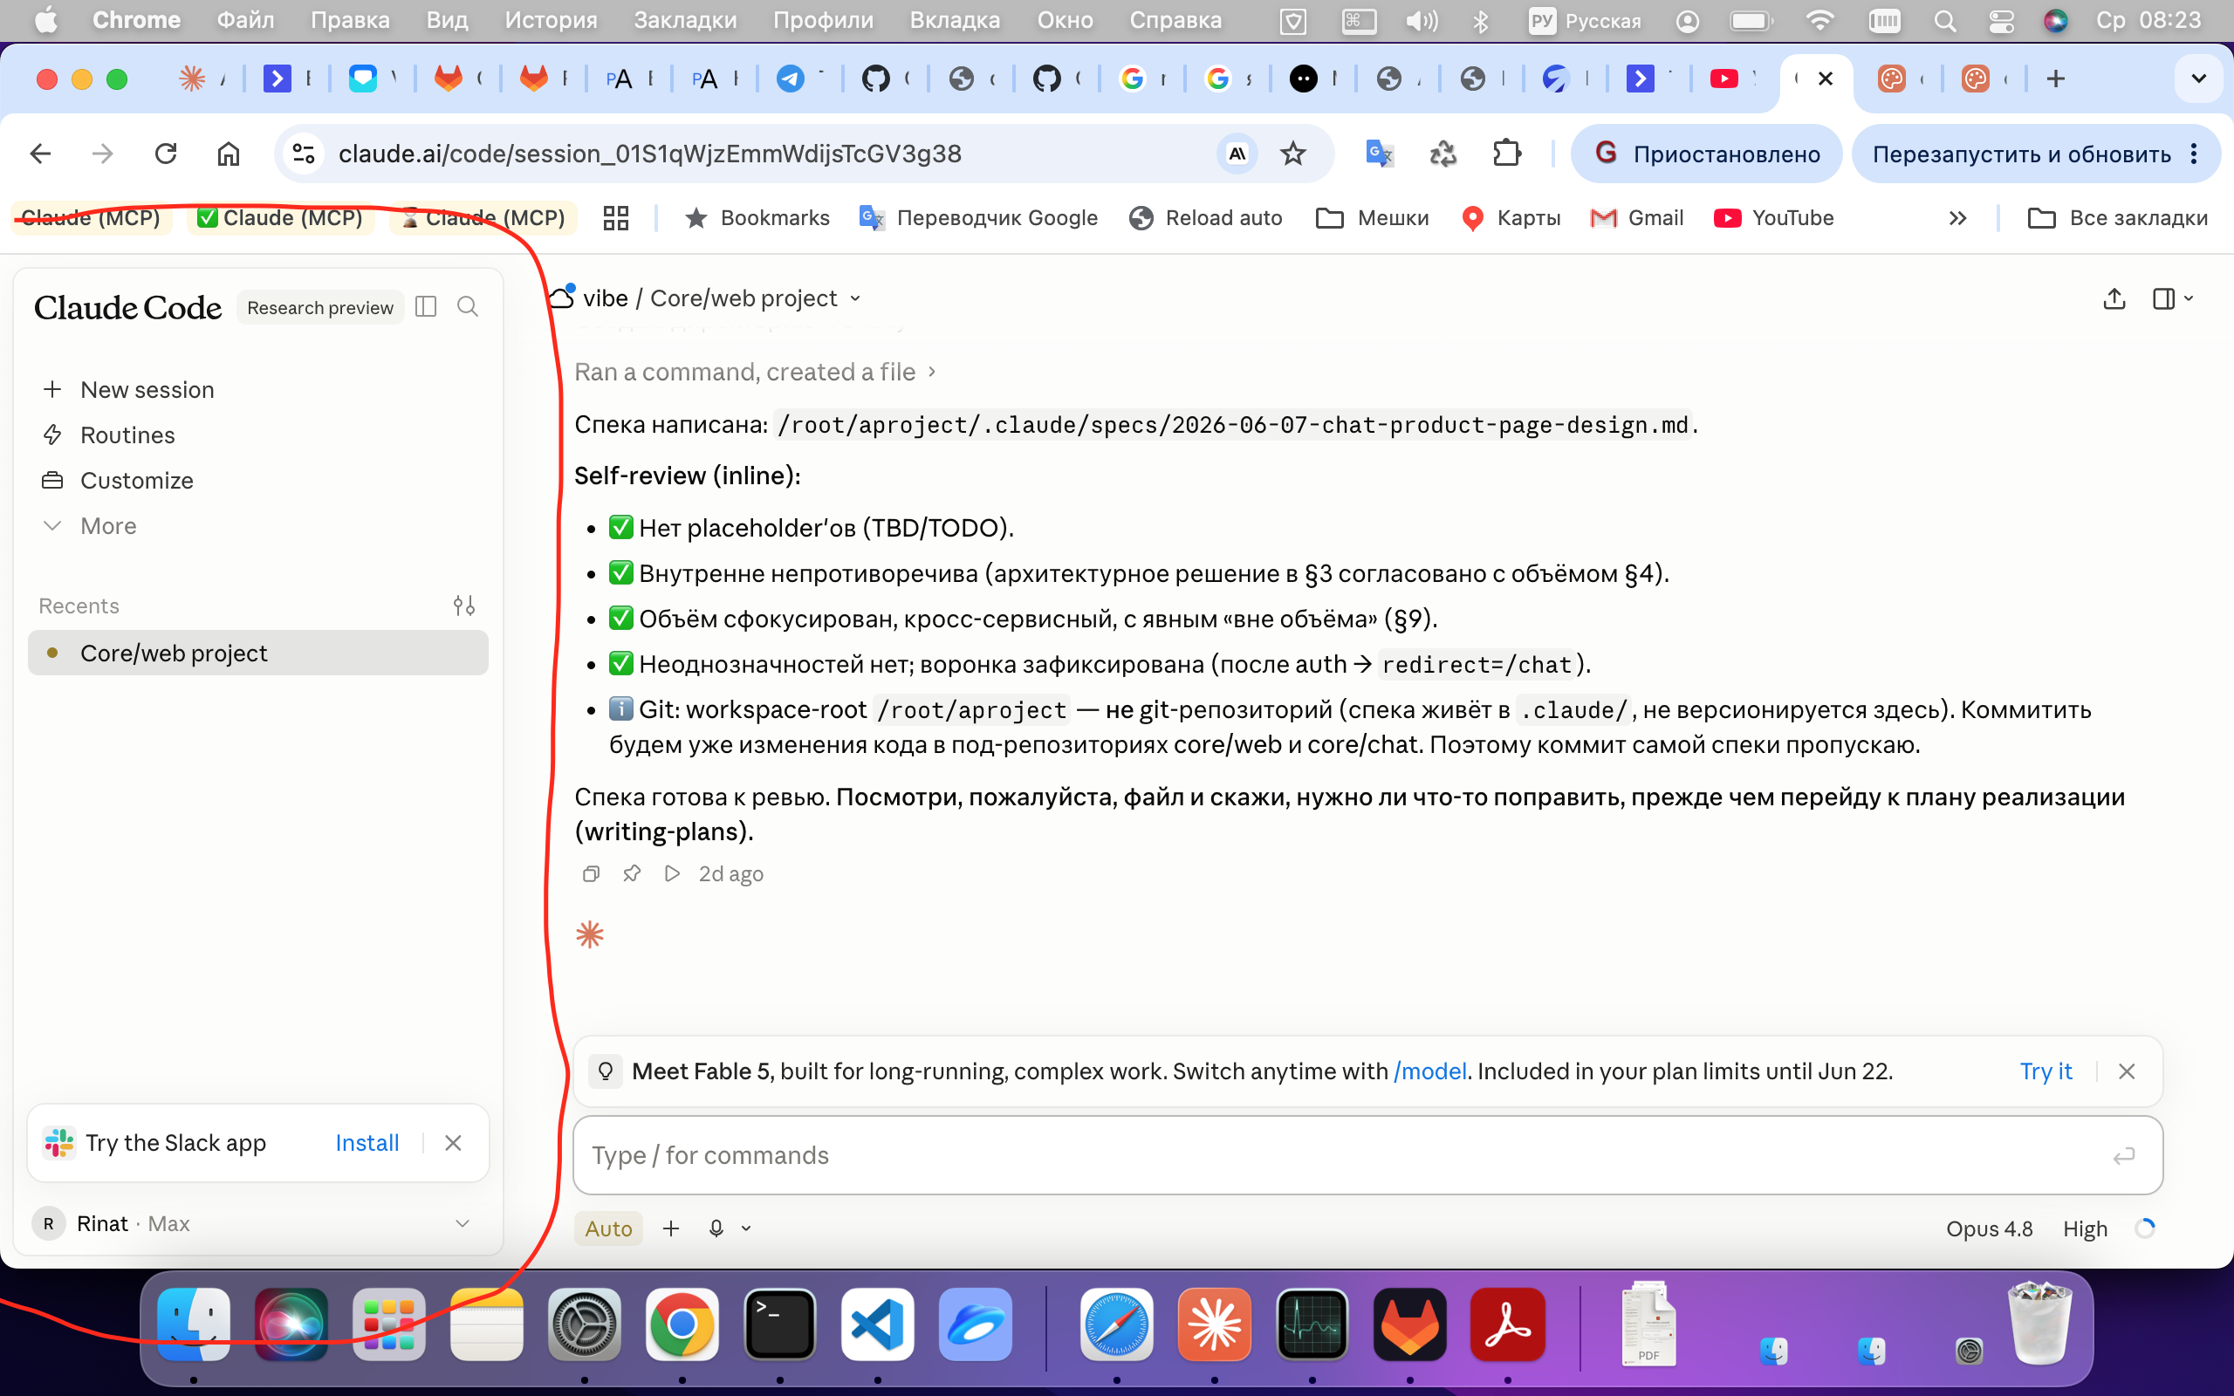Viewport: 2234px width, 1396px height.
Task: Open the Gmail bookmark
Action: point(1638,218)
